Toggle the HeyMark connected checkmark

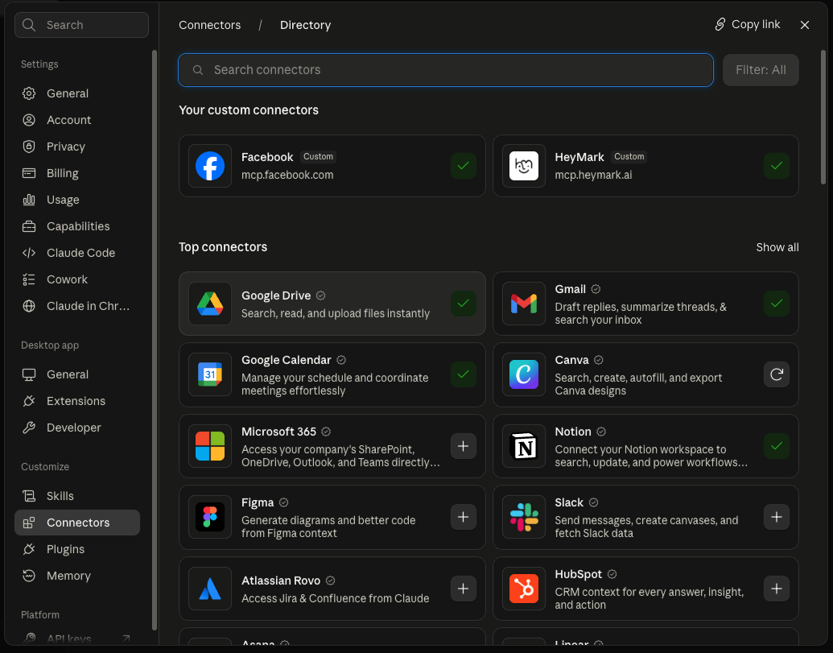click(x=776, y=166)
